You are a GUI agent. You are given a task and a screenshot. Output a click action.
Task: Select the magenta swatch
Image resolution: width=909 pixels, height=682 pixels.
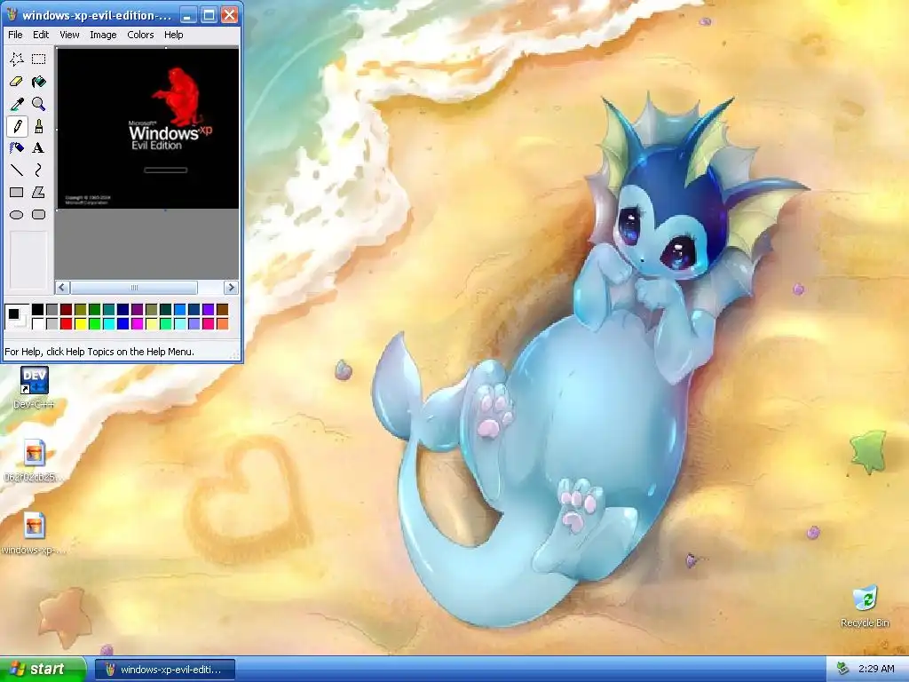click(x=138, y=323)
